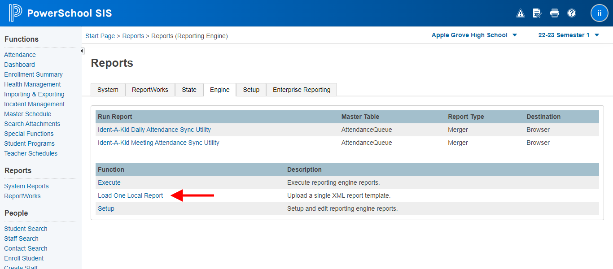Click the Destination column header
613x269 pixels.
(543, 117)
